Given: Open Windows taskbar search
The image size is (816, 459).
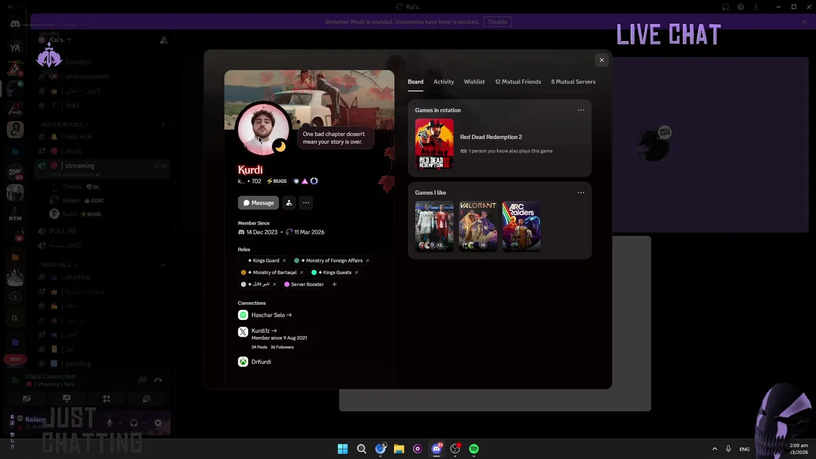Looking at the screenshot, I should [361, 449].
